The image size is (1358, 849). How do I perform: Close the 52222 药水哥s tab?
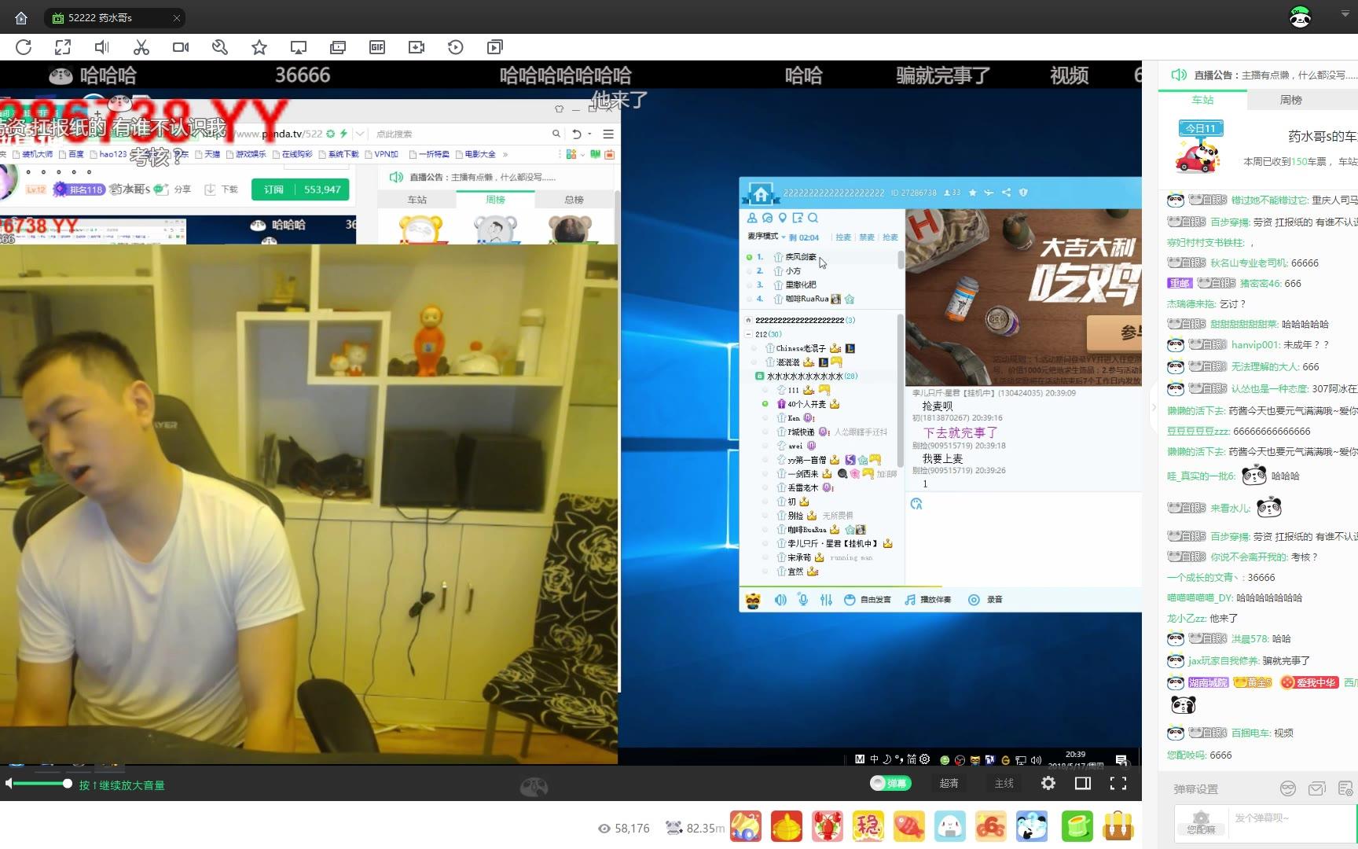coord(177,17)
